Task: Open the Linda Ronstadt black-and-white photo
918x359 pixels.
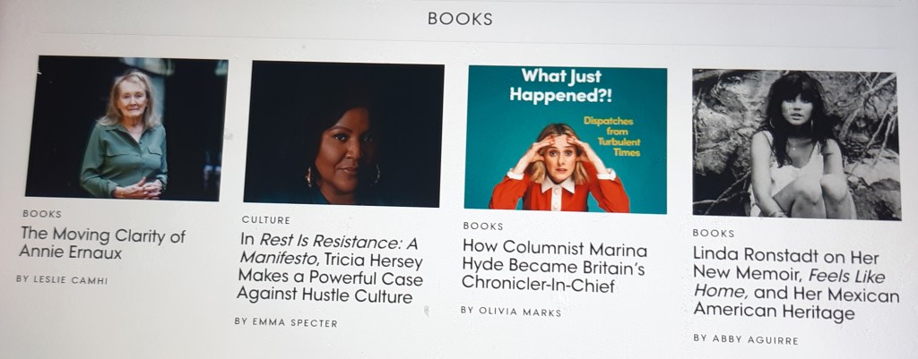Action: coord(796,144)
